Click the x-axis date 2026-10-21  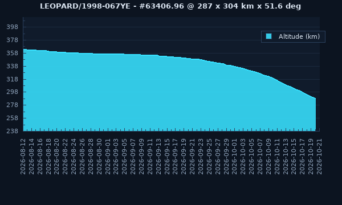319,157
